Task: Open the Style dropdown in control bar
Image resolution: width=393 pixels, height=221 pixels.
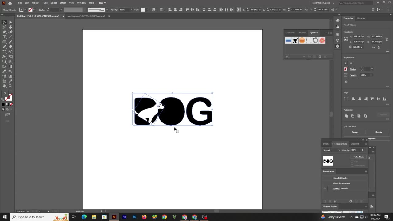Action: (x=146, y=10)
